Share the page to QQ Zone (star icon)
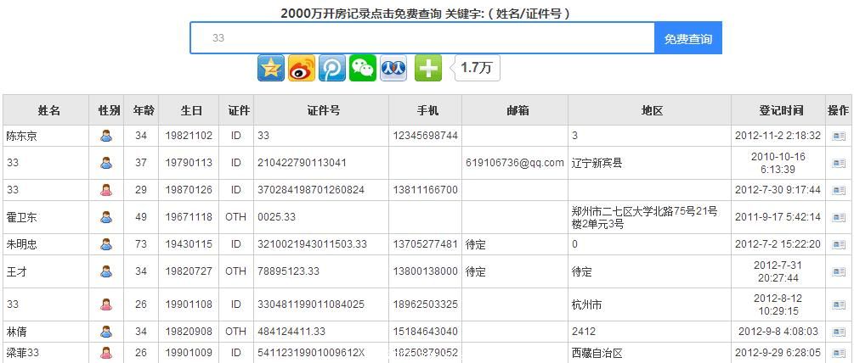The height and width of the screenshot is (363, 854). click(271, 68)
